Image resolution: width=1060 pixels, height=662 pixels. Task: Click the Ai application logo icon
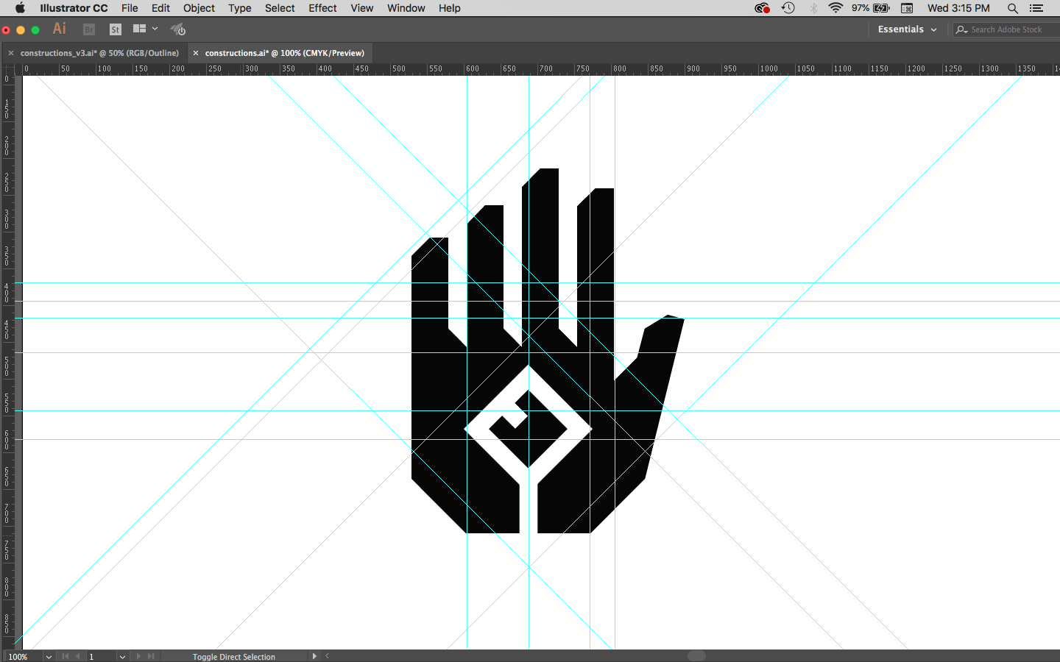click(60, 29)
